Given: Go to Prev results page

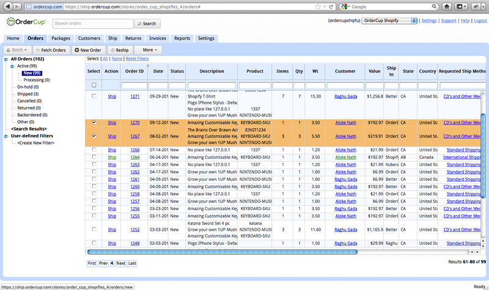Looking at the screenshot, I should click(103, 263).
